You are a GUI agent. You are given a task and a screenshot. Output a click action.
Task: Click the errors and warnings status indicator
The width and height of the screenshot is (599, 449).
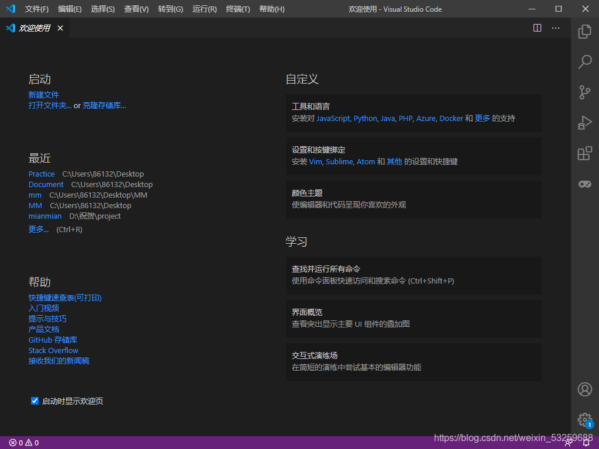click(23, 443)
